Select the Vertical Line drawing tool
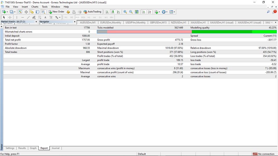 (17, 17)
